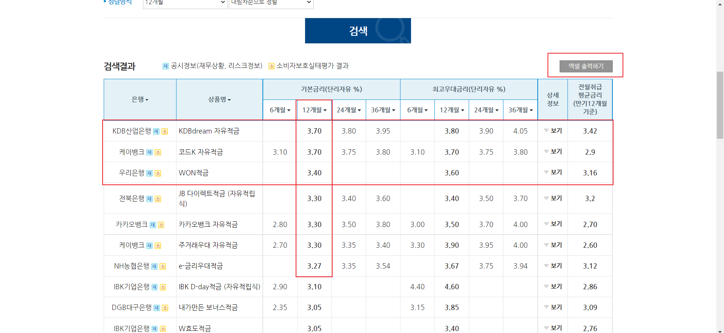
Task: Sort by 최고우대금리 36개월 column
Action: 520,110
